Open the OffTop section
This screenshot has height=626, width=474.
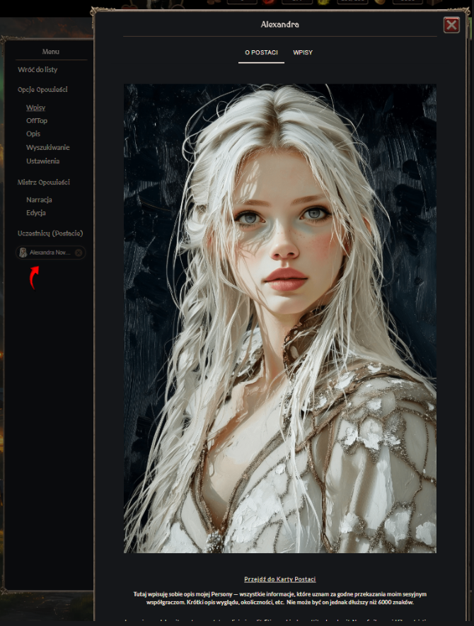[37, 121]
